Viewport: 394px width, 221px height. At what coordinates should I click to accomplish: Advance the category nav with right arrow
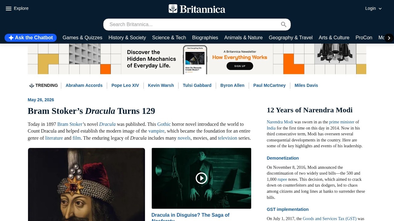(x=389, y=38)
